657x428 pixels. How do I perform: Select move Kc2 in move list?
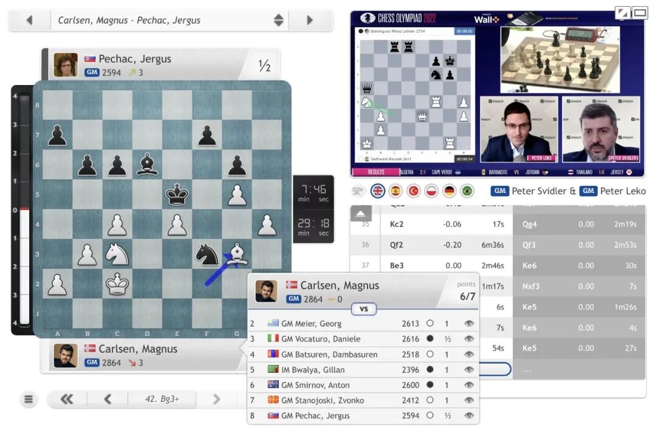(397, 225)
